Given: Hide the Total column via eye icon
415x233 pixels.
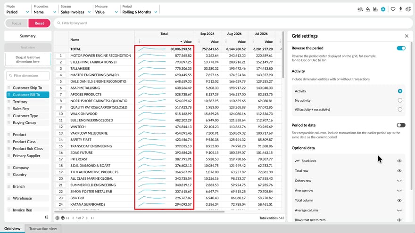Looking at the screenshot, I should click(399, 200).
